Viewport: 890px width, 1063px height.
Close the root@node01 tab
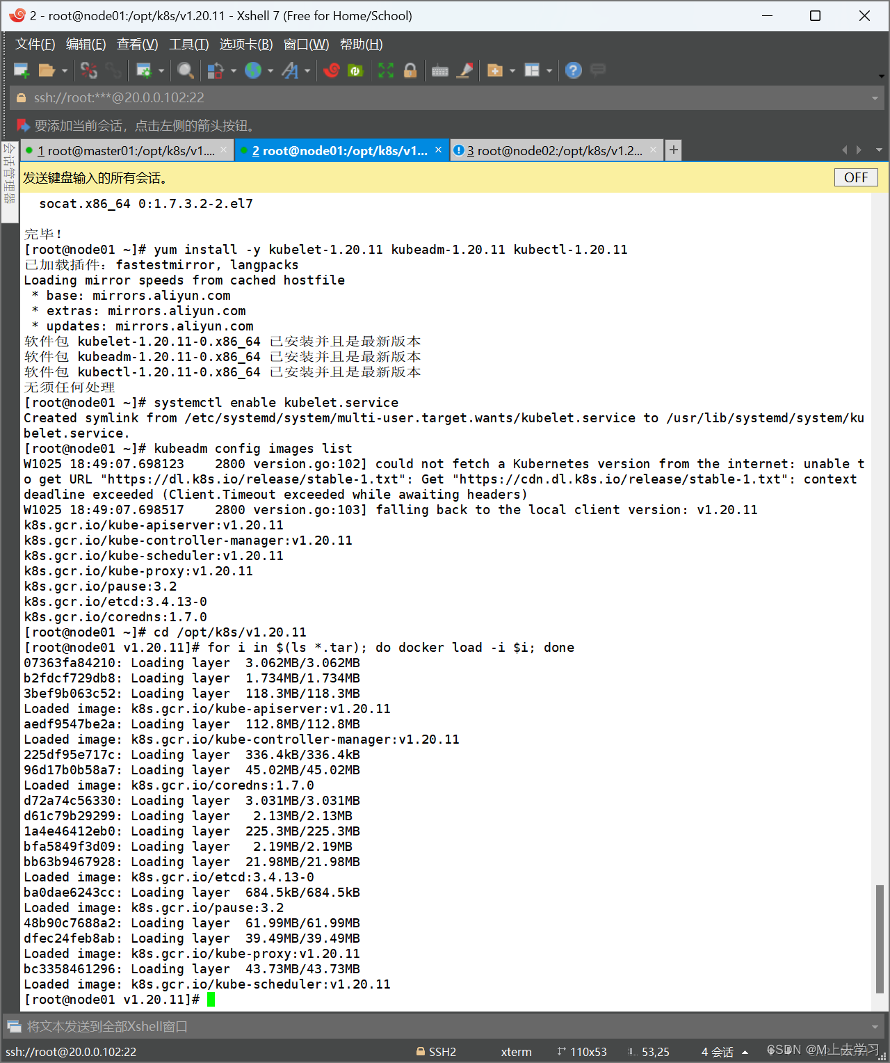[438, 150]
